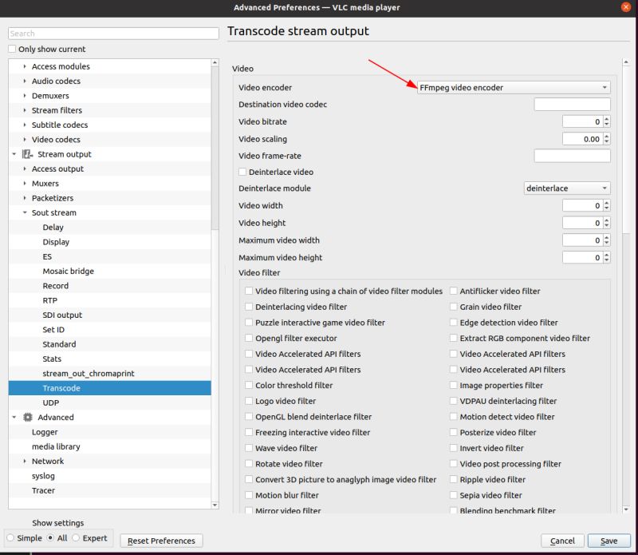
Task: Expand the Access modules tree node
Action: [x=25, y=66]
